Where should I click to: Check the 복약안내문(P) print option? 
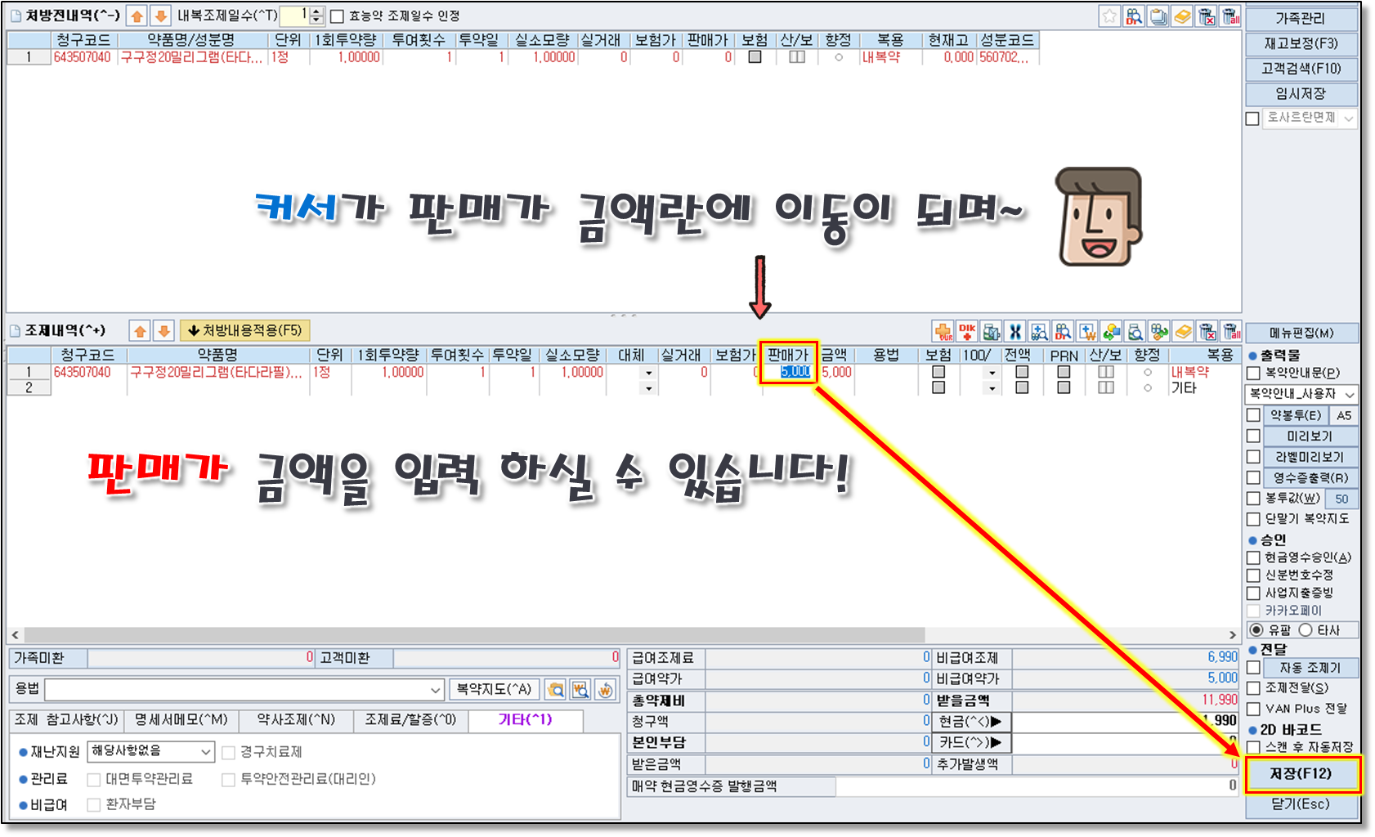1253,374
